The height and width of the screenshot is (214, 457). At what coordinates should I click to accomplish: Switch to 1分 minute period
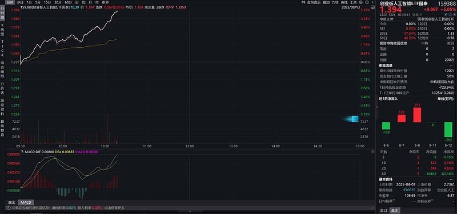[x=29, y=2]
